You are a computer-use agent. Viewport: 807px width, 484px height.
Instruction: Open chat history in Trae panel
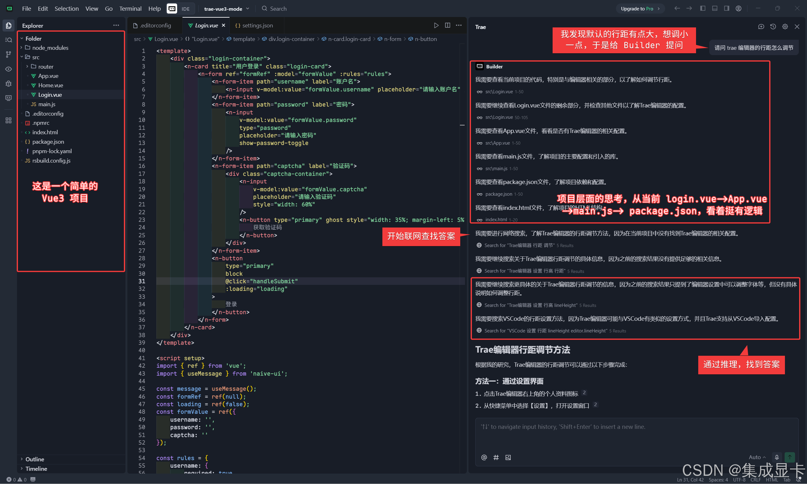pos(773,27)
